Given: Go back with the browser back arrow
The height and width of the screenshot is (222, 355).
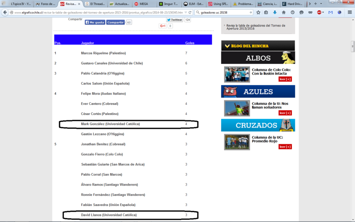Looking at the screenshot, I should tap(5, 12).
